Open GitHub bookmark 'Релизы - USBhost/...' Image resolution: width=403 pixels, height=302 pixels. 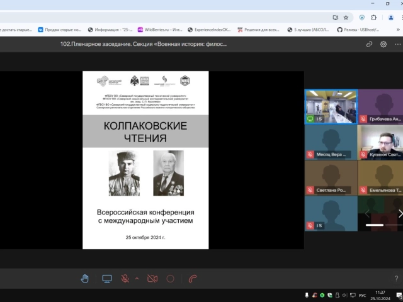pos(358,30)
